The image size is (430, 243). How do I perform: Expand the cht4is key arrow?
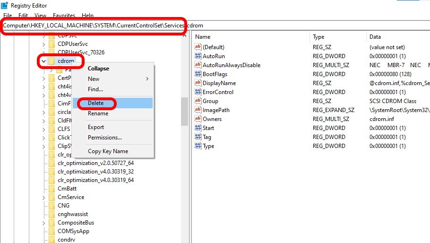point(43,87)
